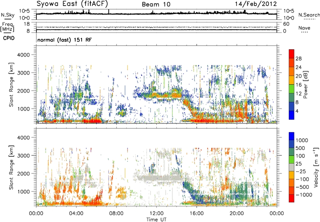The image size is (320, 222).
Task: Select the '24' label on Power colorbar
Action: point(298,67)
